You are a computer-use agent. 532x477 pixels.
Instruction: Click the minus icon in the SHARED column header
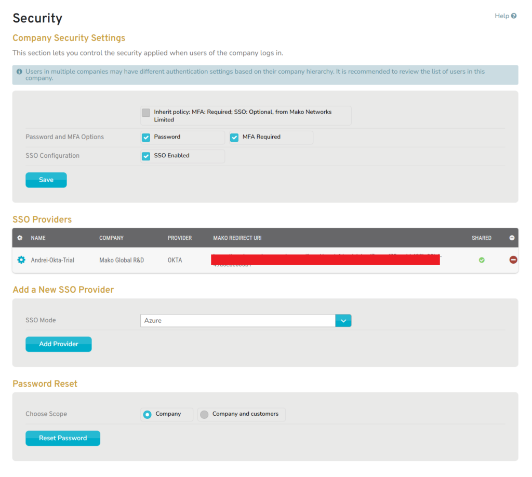click(513, 238)
